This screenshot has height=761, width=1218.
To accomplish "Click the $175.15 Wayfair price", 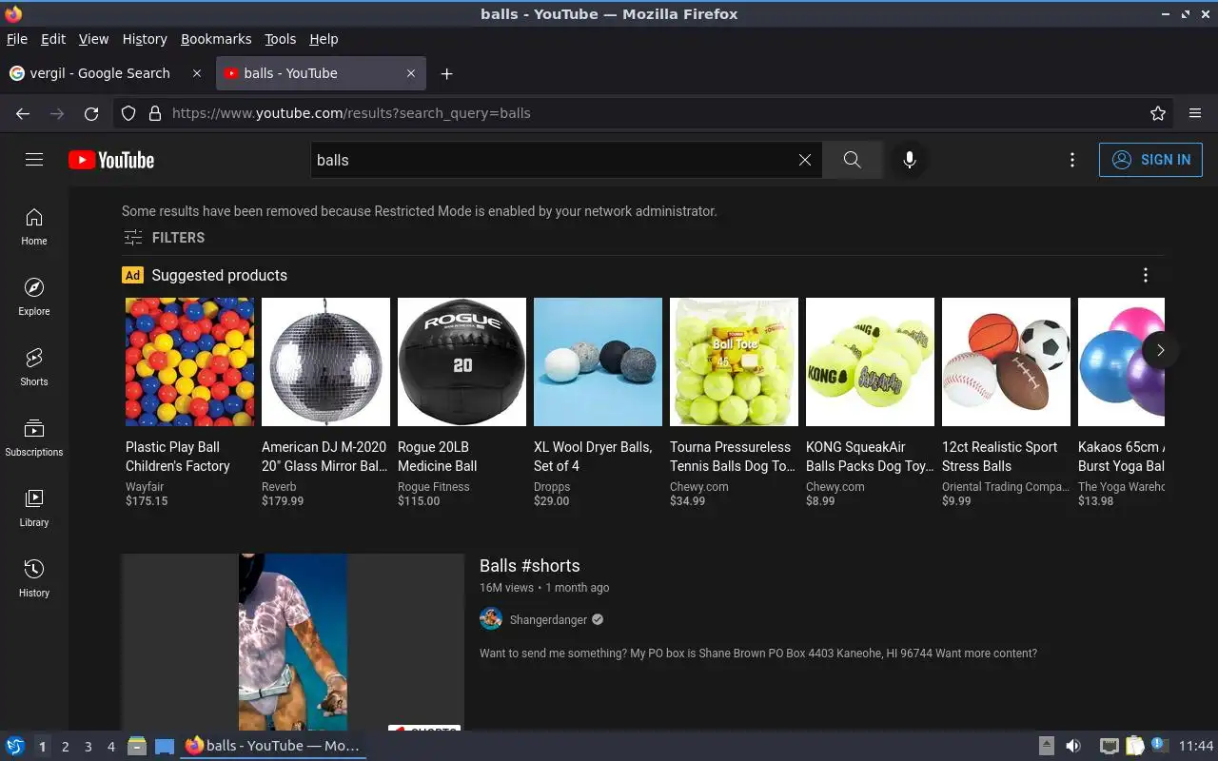I will 147,500.
